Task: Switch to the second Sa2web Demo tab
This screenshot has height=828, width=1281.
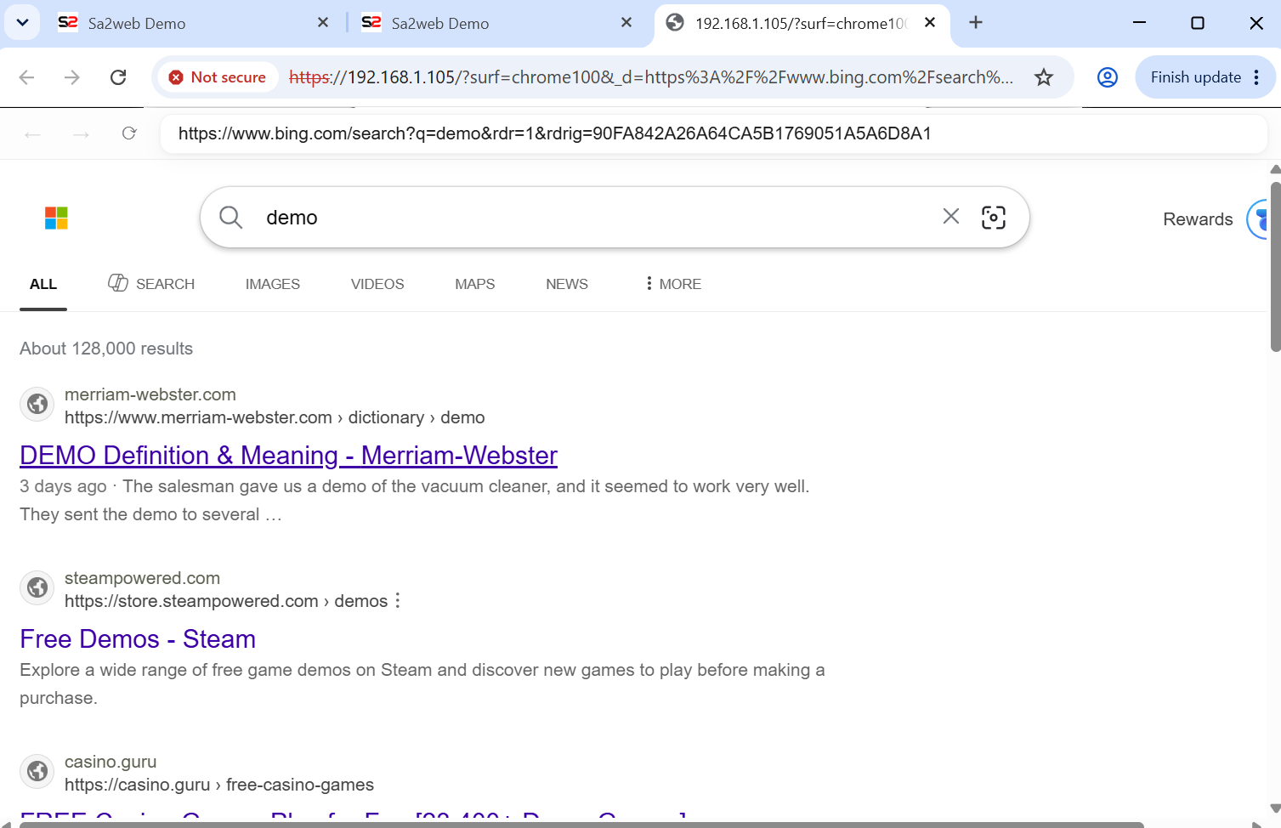Action: pos(497,23)
